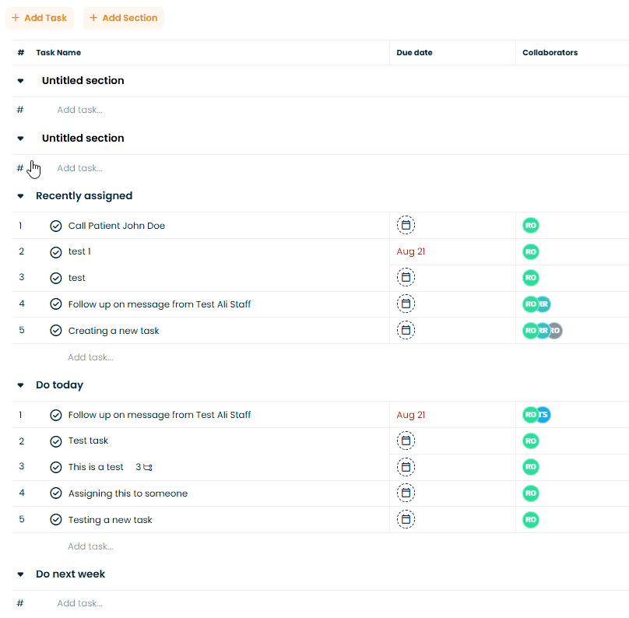The height and width of the screenshot is (618, 629).
Task: Click TS collaborator avatar in Do today
Action: point(544,415)
